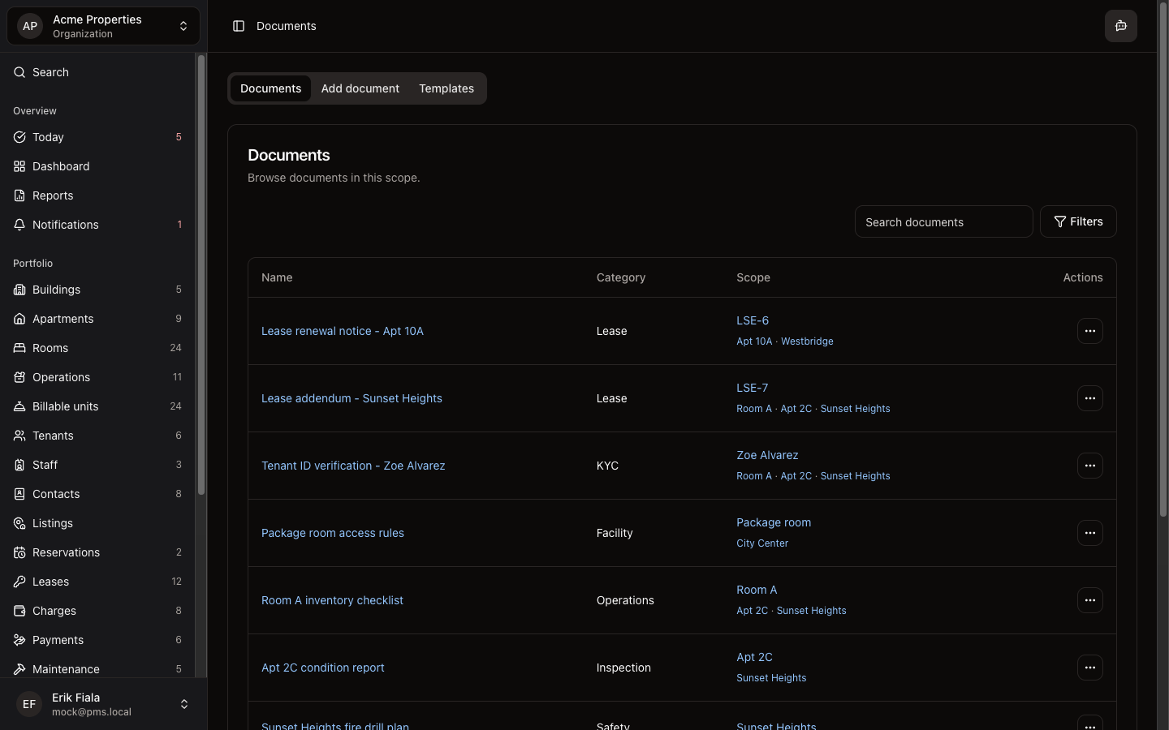Click the Leases key icon
Screen dimensions: 1169x730
(19, 582)
